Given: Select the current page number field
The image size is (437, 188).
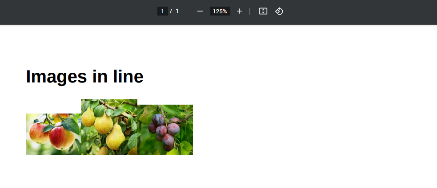Looking at the screenshot, I should tap(163, 11).
